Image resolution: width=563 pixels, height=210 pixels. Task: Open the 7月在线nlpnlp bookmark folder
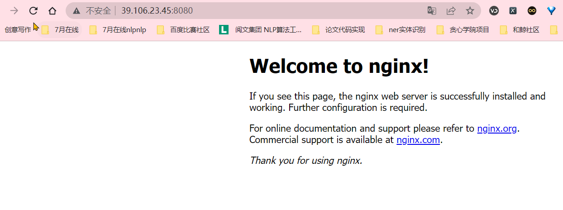click(118, 30)
